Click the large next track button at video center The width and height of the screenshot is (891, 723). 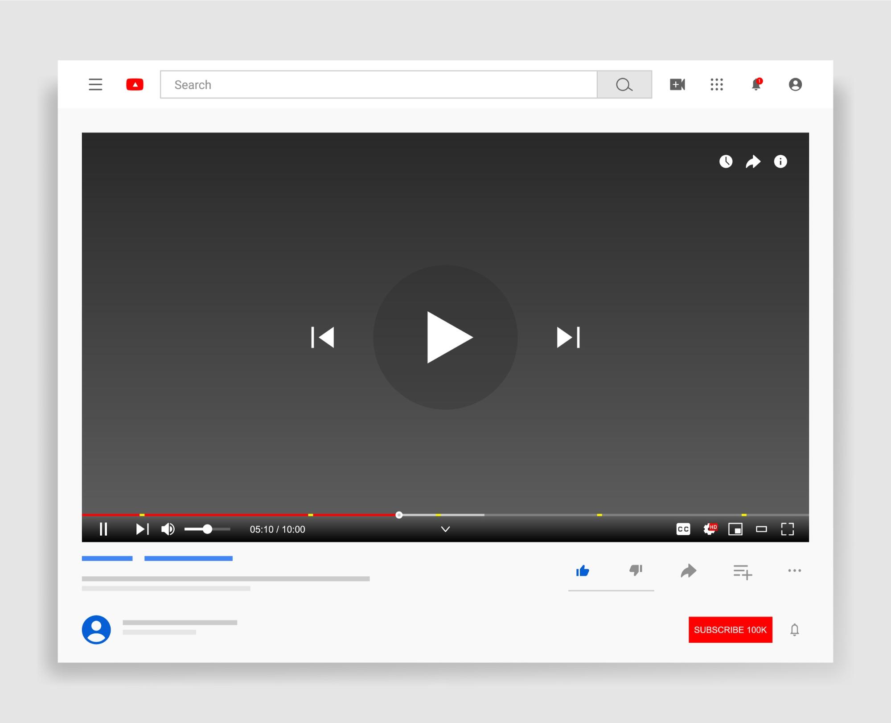568,337
